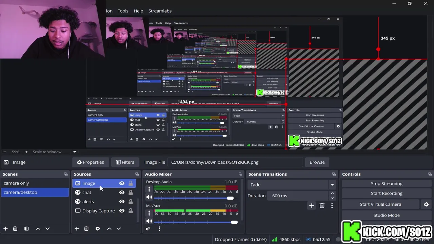The height and width of the screenshot is (244, 434).
Task: Open audio mixer advanced properties gear
Action: click(x=148, y=229)
